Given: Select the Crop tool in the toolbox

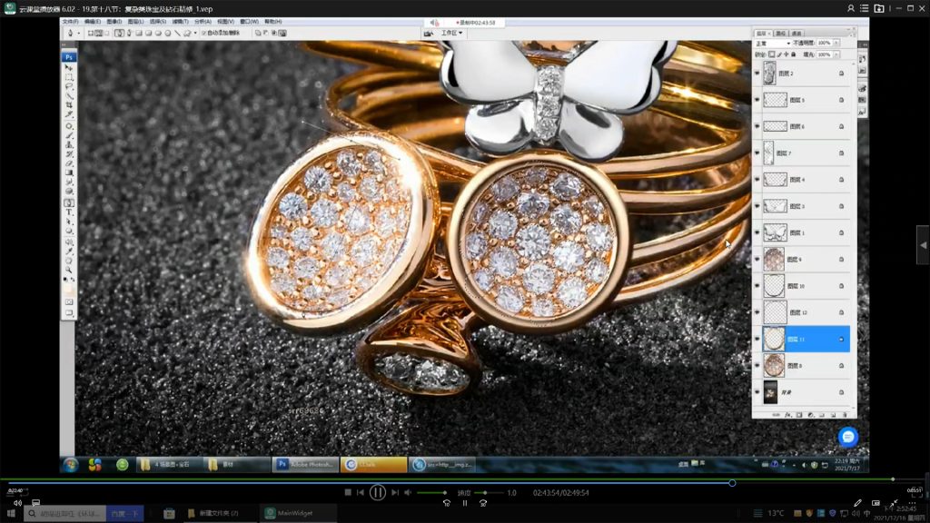Looking at the screenshot, I should (x=69, y=105).
